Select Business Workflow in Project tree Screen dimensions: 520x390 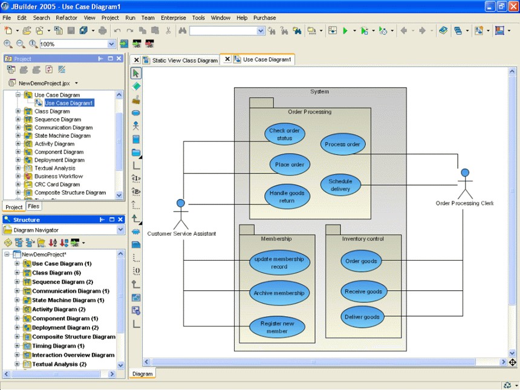point(59,176)
